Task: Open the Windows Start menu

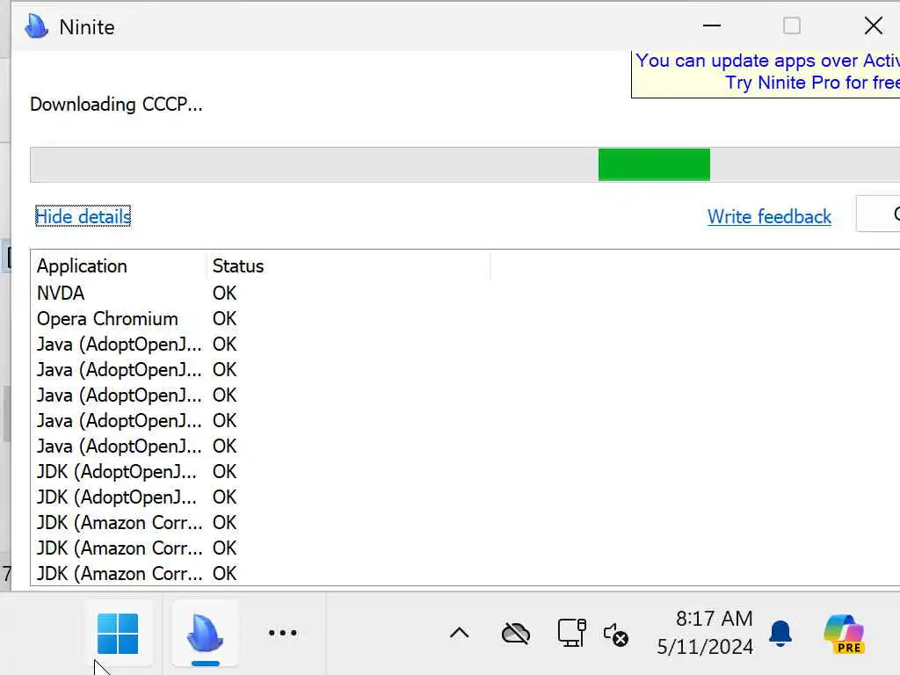Action: [118, 634]
